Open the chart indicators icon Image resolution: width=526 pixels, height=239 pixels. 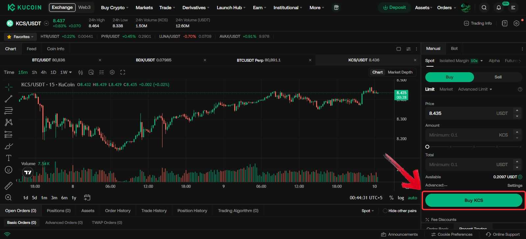91,72
